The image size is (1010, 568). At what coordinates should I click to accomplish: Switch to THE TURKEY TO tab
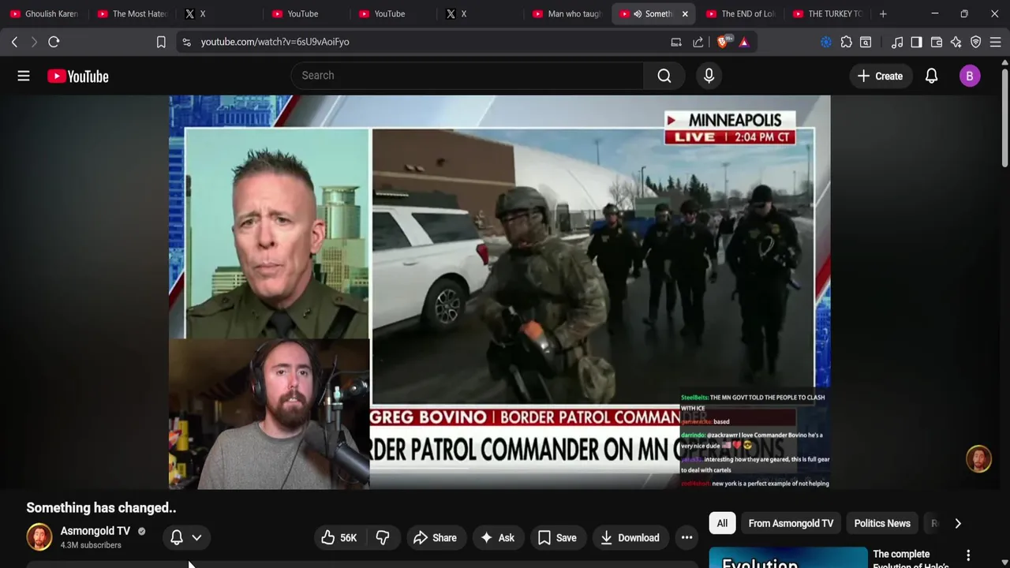pos(828,13)
